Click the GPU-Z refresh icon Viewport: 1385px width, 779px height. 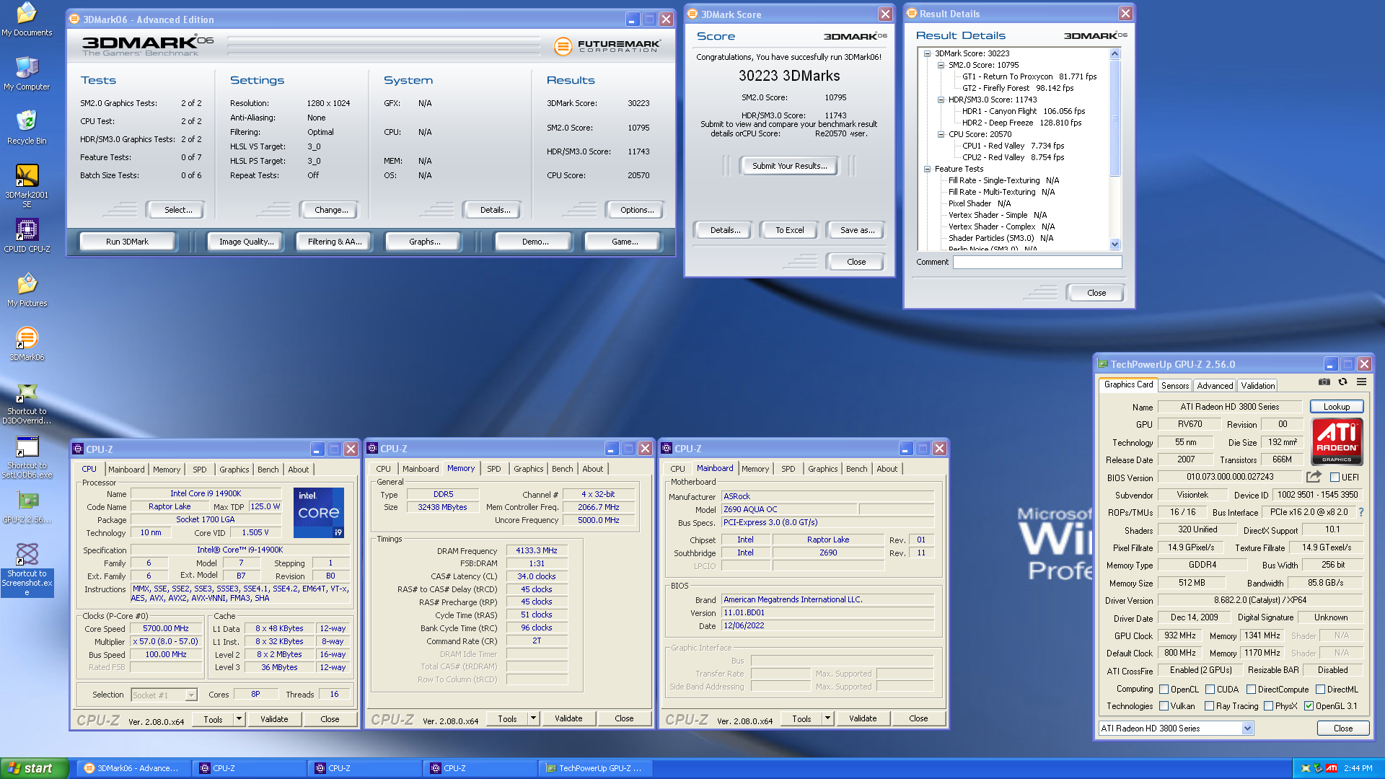(1343, 382)
